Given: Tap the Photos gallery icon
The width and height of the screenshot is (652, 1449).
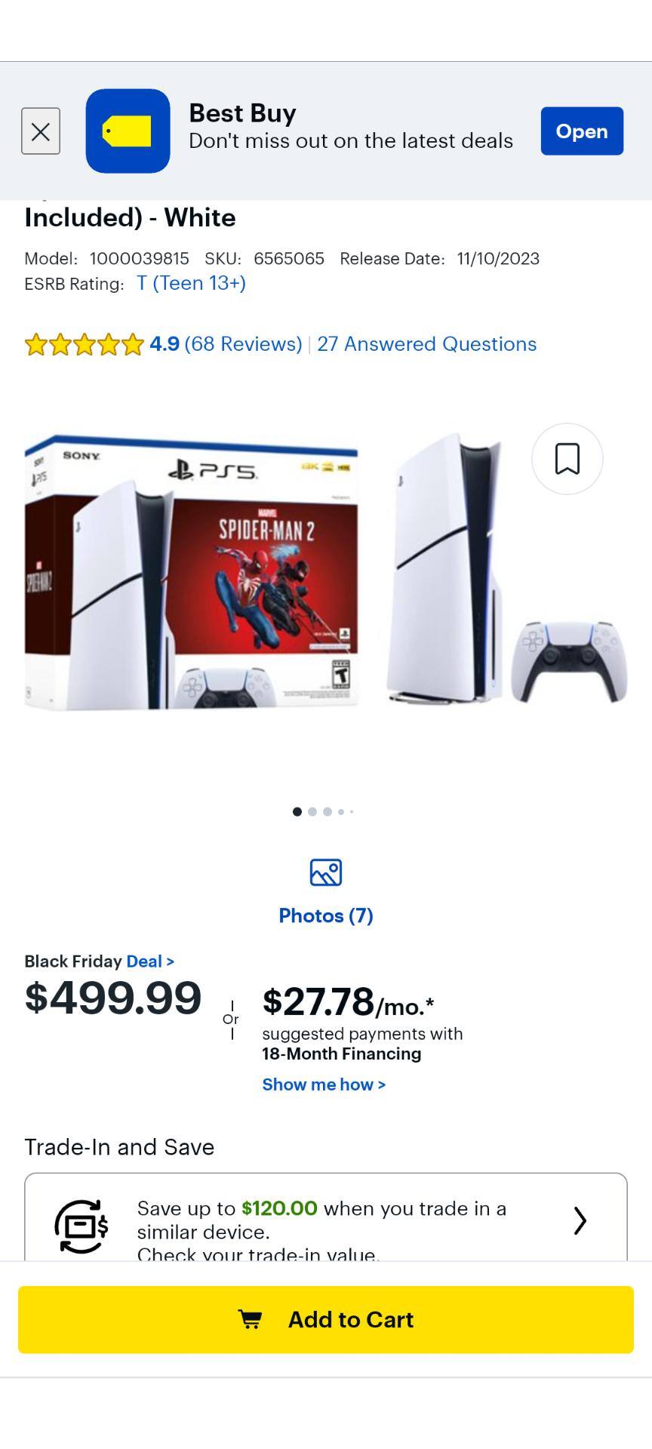Looking at the screenshot, I should pos(326,872).
